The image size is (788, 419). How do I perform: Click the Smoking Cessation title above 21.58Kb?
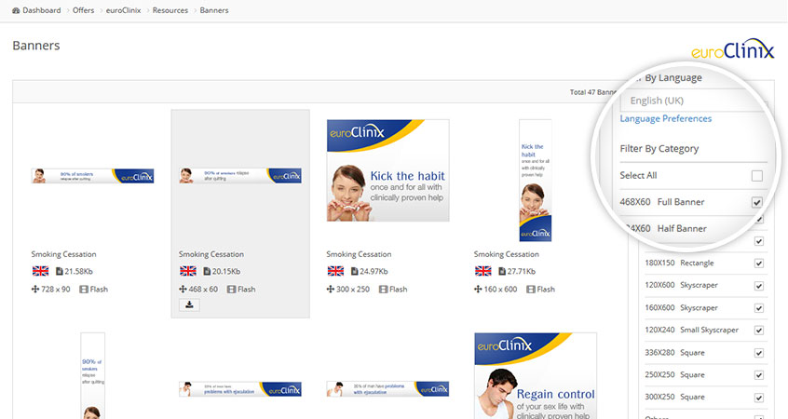(x=63, y=254)
